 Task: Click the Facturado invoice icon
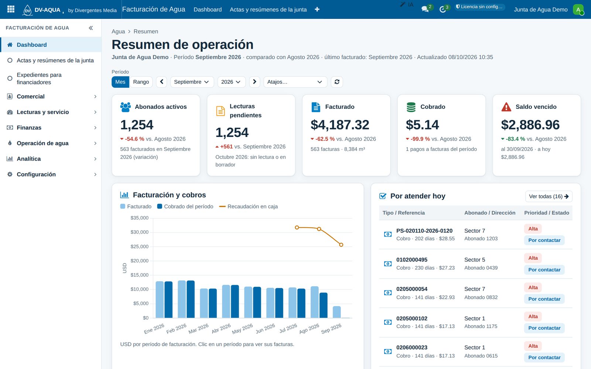click(316, 107)
